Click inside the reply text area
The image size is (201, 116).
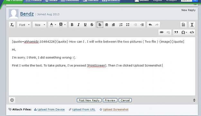point(102,66)
